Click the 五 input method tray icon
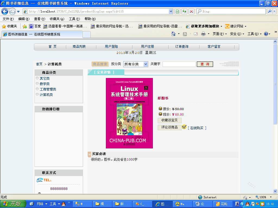The image size is (278, 208). coord(237,204)
